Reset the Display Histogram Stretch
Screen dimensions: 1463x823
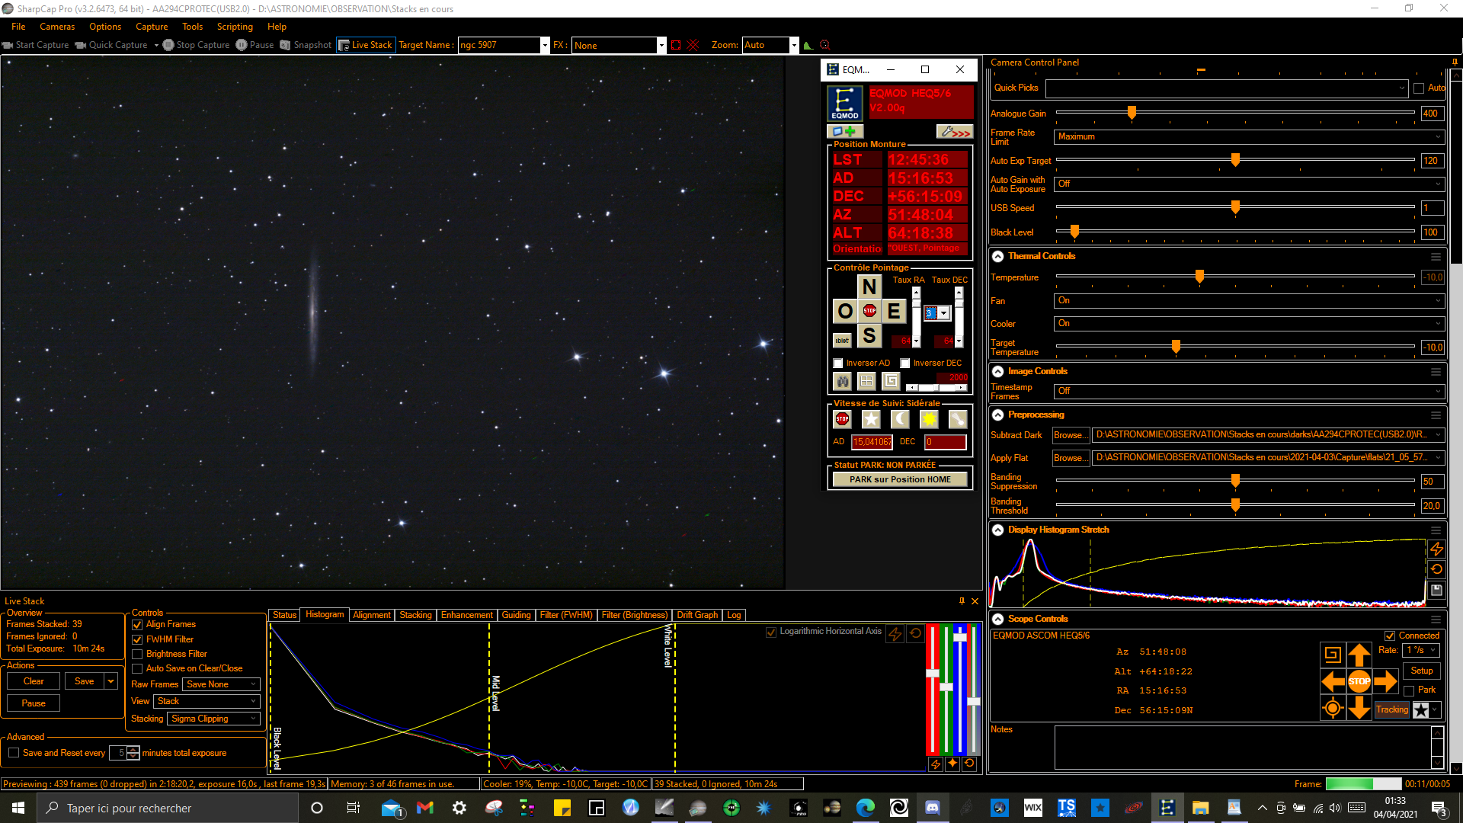tap(1436, 569)
